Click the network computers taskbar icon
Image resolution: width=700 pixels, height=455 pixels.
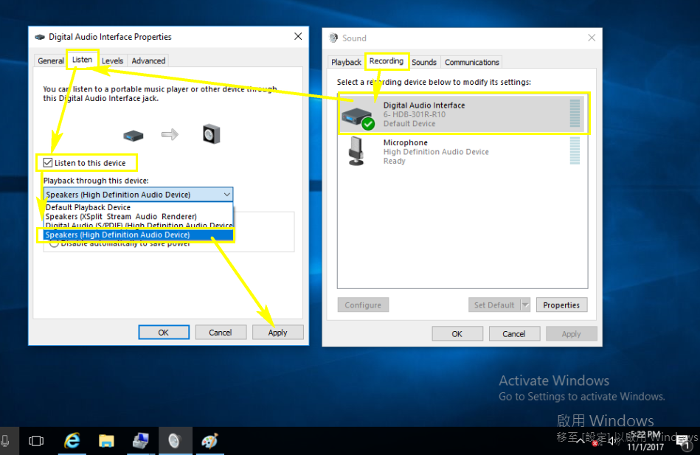[141, 441]
